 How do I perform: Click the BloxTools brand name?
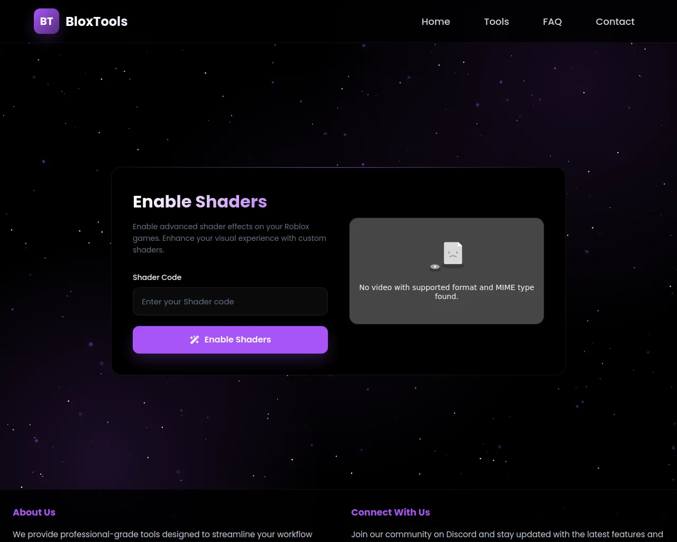(x=96, y=22)
